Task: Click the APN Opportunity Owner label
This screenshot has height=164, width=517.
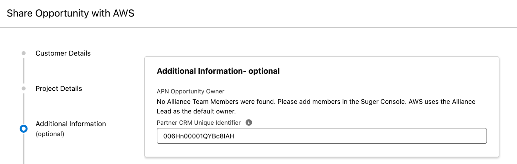Action: 190,91
